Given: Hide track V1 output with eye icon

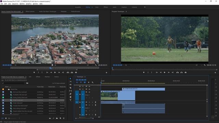Looking at the screenshot, I should [x=89, y=92].
